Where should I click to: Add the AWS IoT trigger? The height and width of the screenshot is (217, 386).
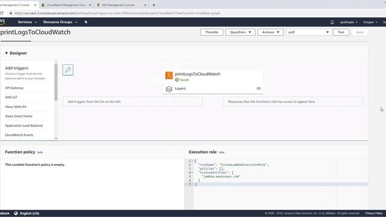pos(11,97)
